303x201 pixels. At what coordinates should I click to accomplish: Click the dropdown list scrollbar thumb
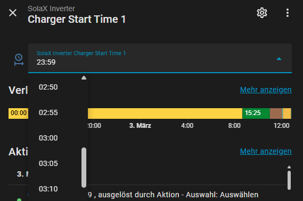tap(84, 168)
